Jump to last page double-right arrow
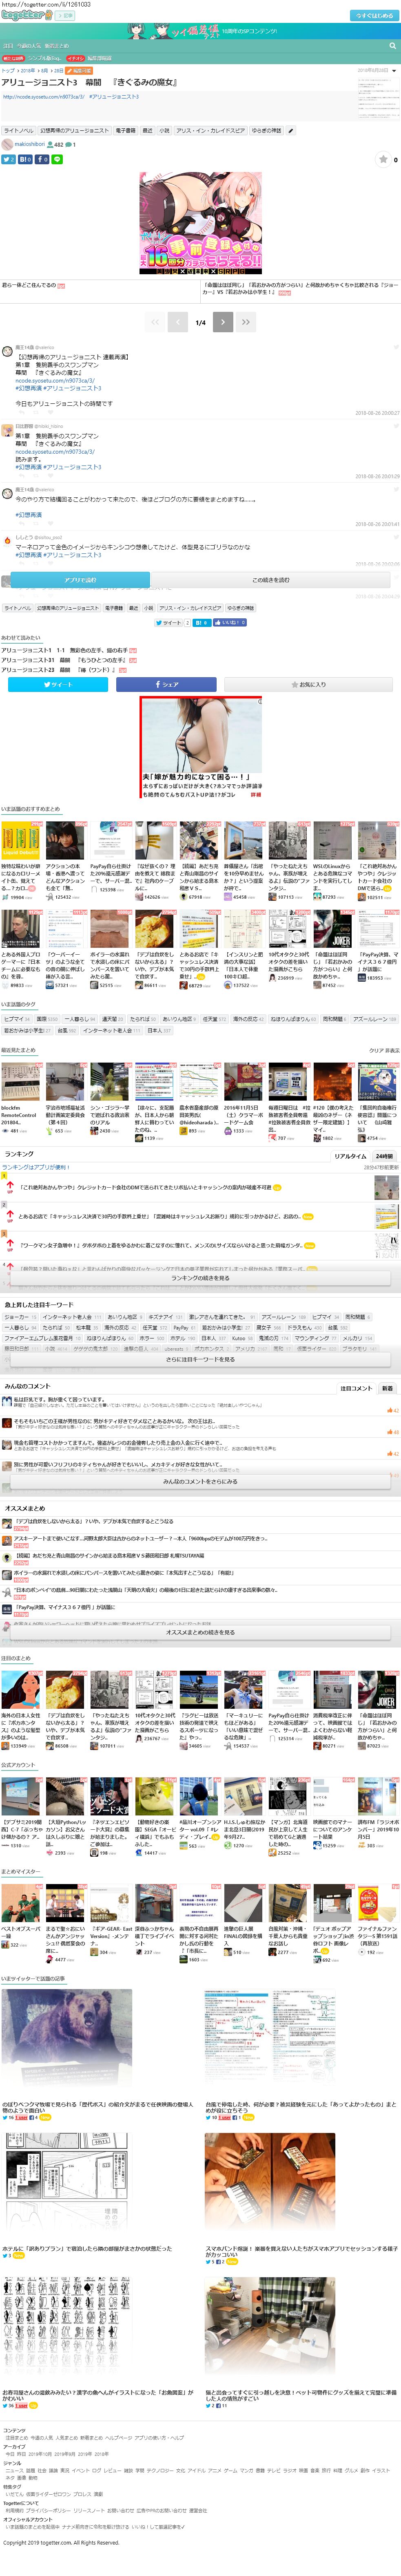This screenshot has width=401, height=2576. click(x=246, y=322)
